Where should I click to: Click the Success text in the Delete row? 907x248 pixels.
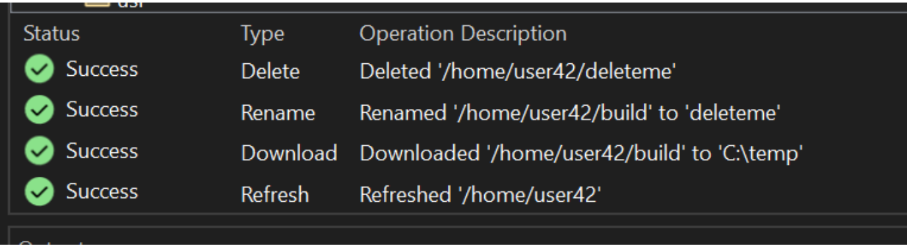102,69
